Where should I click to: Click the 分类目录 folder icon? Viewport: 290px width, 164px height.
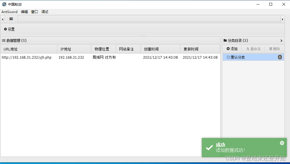(225, 41)
